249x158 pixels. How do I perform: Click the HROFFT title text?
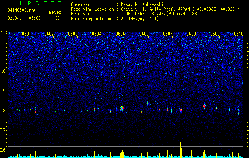point(40,3)
